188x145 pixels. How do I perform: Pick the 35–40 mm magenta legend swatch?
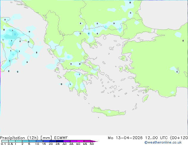pos(74,141)
